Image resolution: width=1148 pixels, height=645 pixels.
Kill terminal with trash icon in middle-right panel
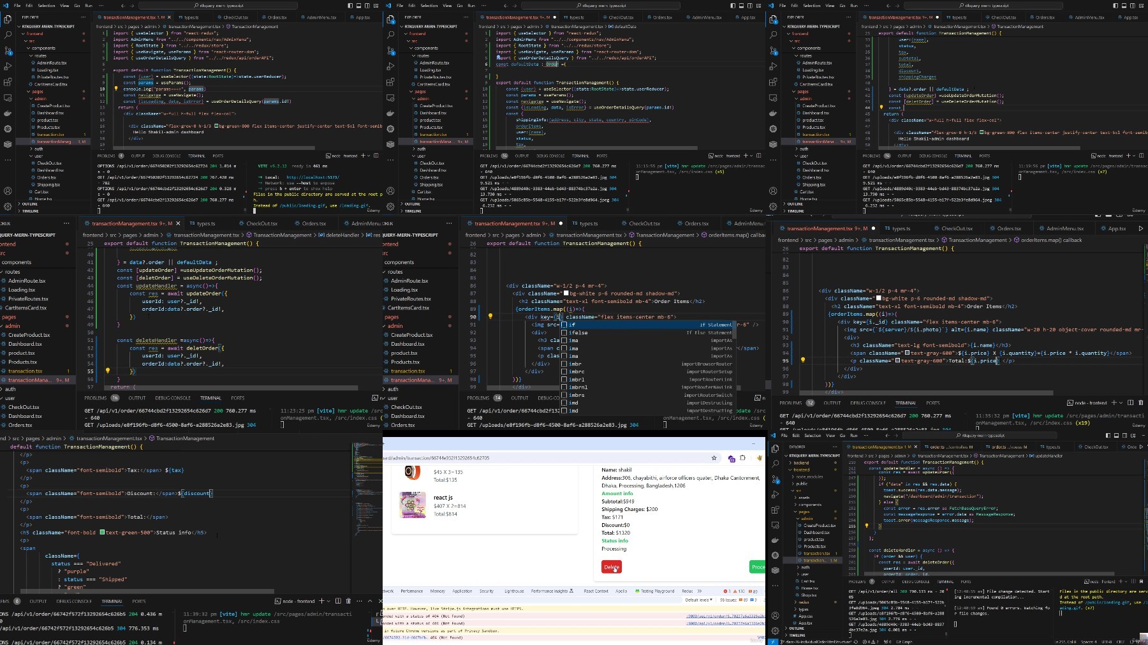[1140, 403]
